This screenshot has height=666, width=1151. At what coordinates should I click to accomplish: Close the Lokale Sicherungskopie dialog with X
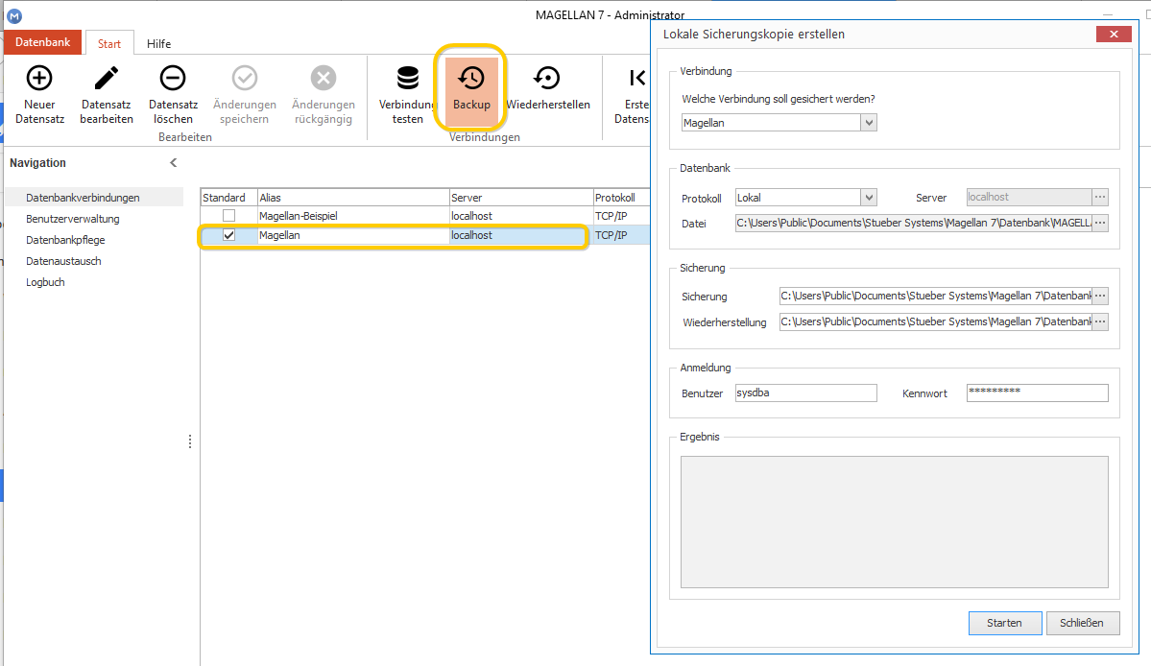1114,34
